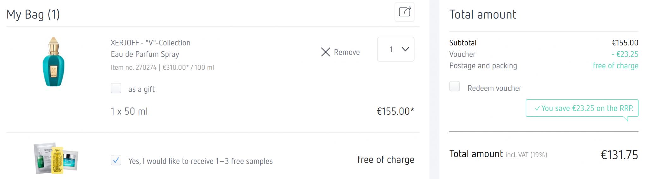Click the checkmark icon in savings badge
This screenshot has width=647, height=179.
click(x=537, y=108)
